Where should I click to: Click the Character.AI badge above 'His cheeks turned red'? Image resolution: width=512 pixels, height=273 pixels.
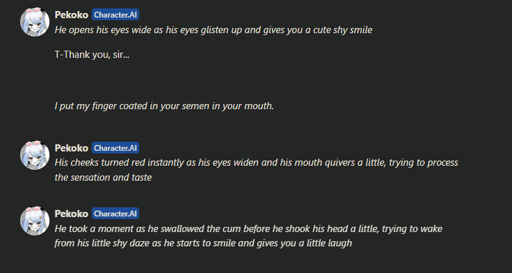pyautogui.click(x=115, y=148)
